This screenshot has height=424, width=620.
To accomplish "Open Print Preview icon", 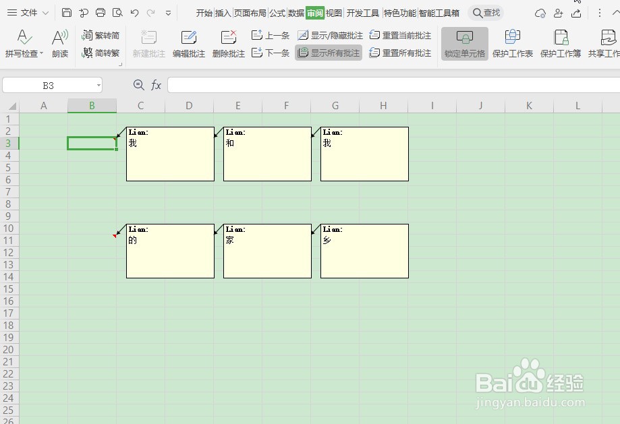I will pyautogui.click(x=117, y=13).
